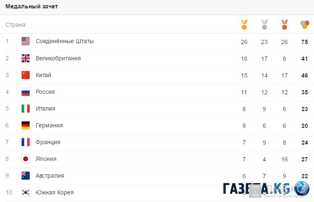The height and width of the screenshot is (202, 314).
Task: Click the Страна column header
Action: [x=16, y=25]
